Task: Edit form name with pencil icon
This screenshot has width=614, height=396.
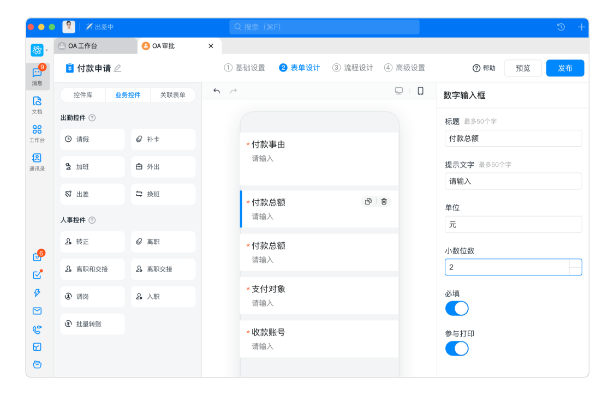Action: point(117,68)
